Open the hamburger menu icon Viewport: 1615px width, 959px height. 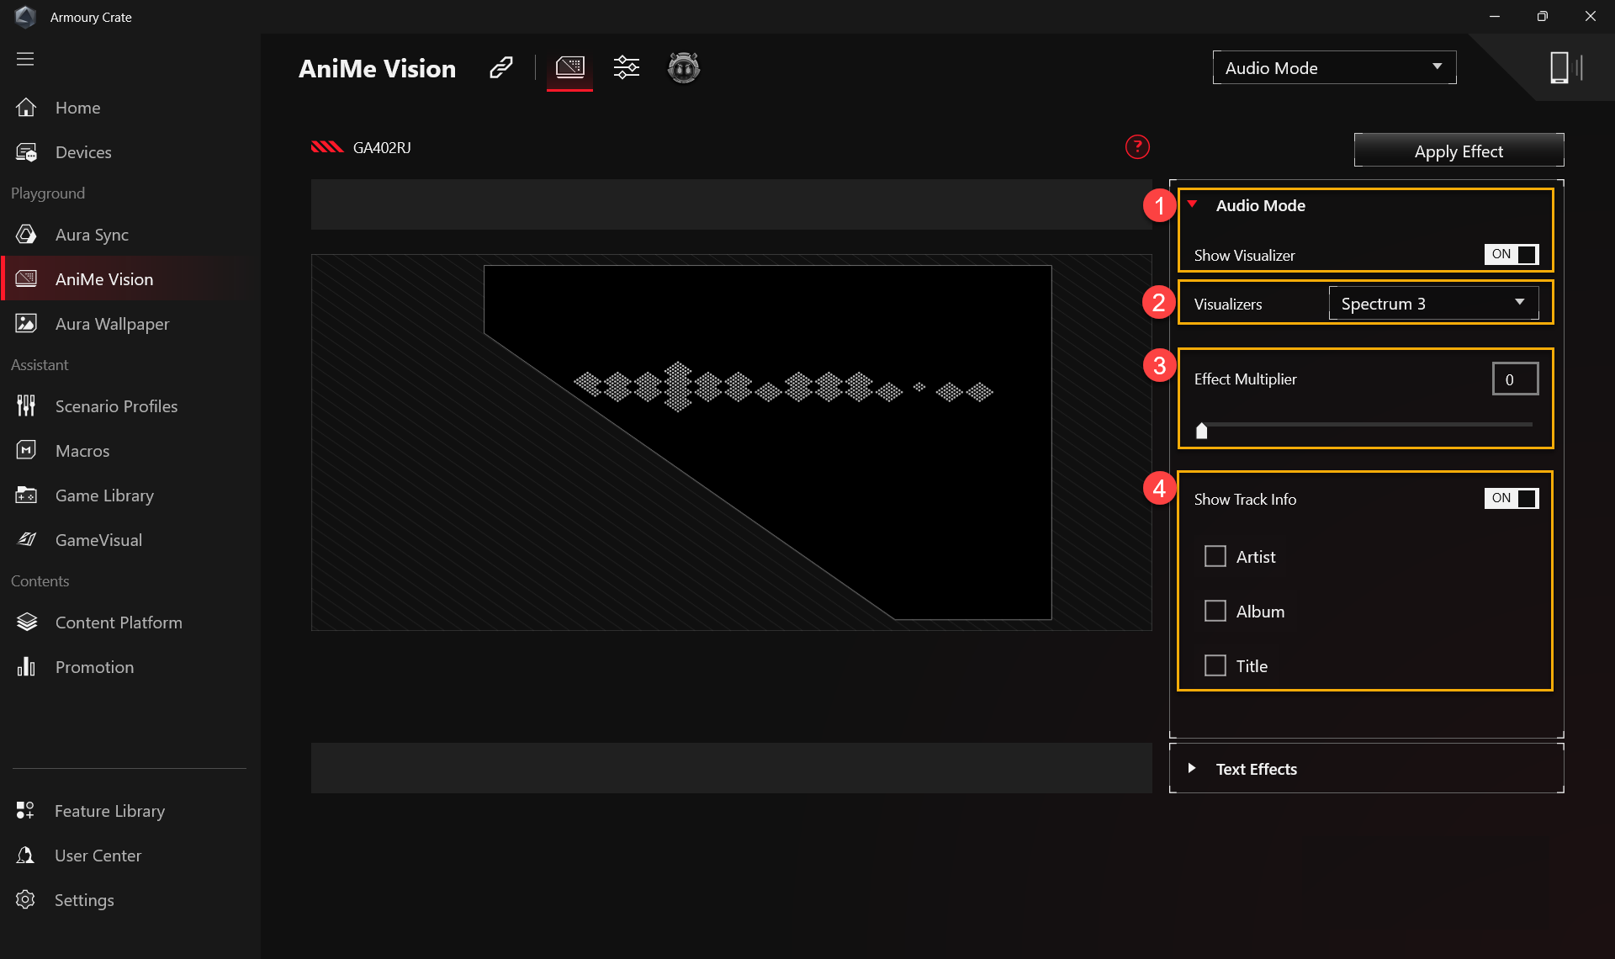[x=25, y=59]
